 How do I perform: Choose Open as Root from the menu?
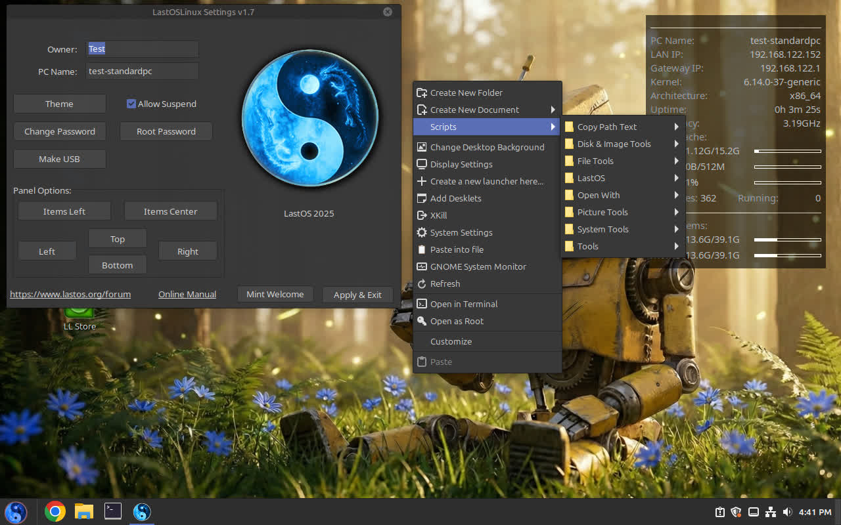coord(457,321)
